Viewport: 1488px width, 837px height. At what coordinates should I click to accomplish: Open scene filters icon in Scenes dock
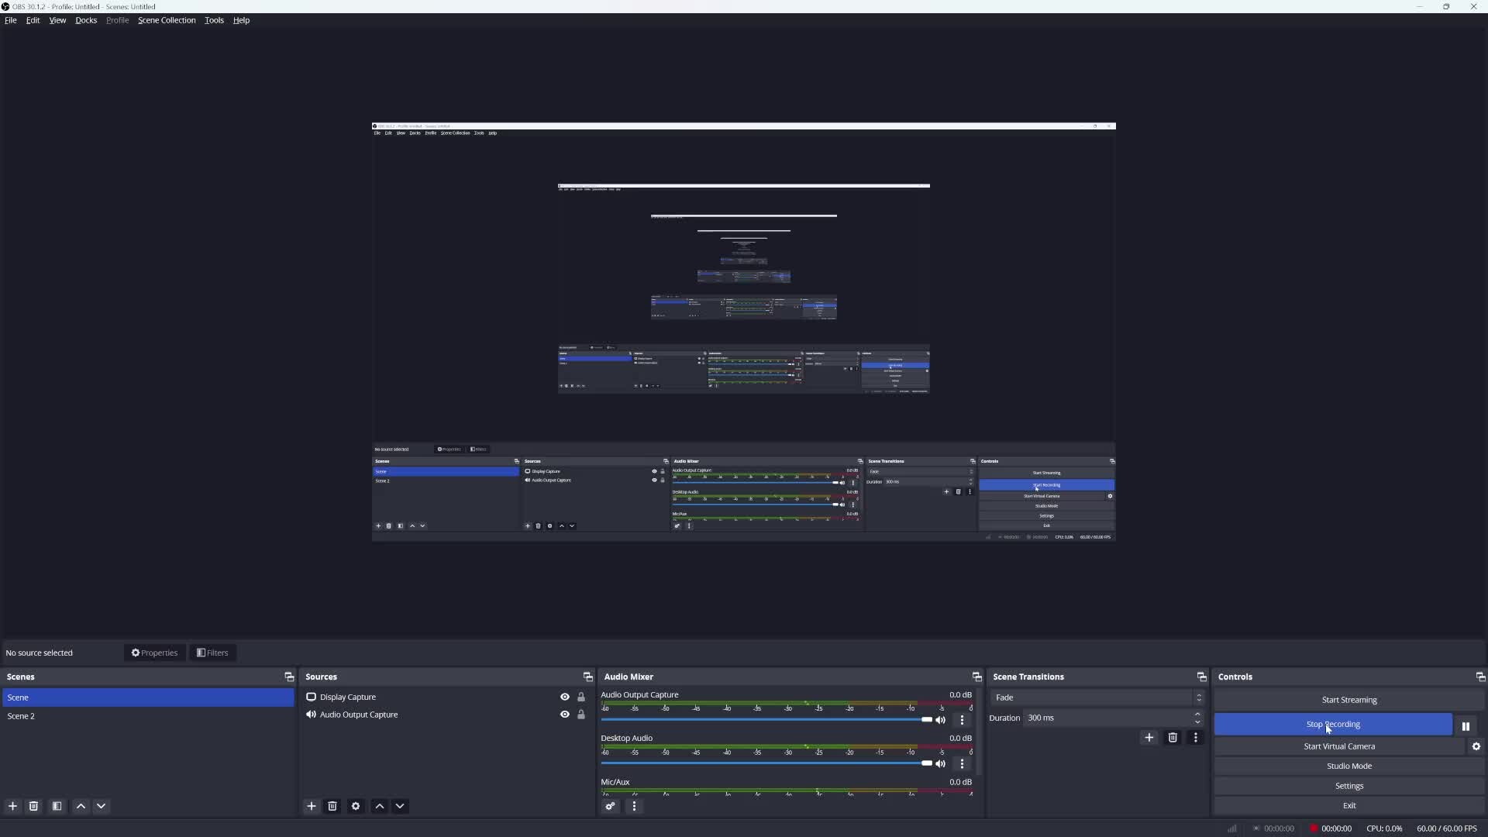click(57, 806)
